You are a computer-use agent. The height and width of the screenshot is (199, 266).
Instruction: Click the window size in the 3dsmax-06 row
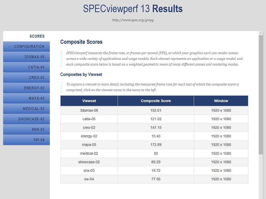point(221,110)
